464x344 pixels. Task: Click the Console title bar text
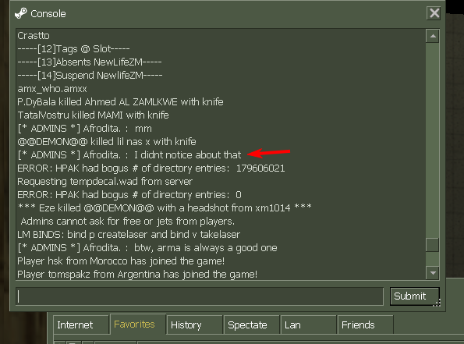click(48, 13)
